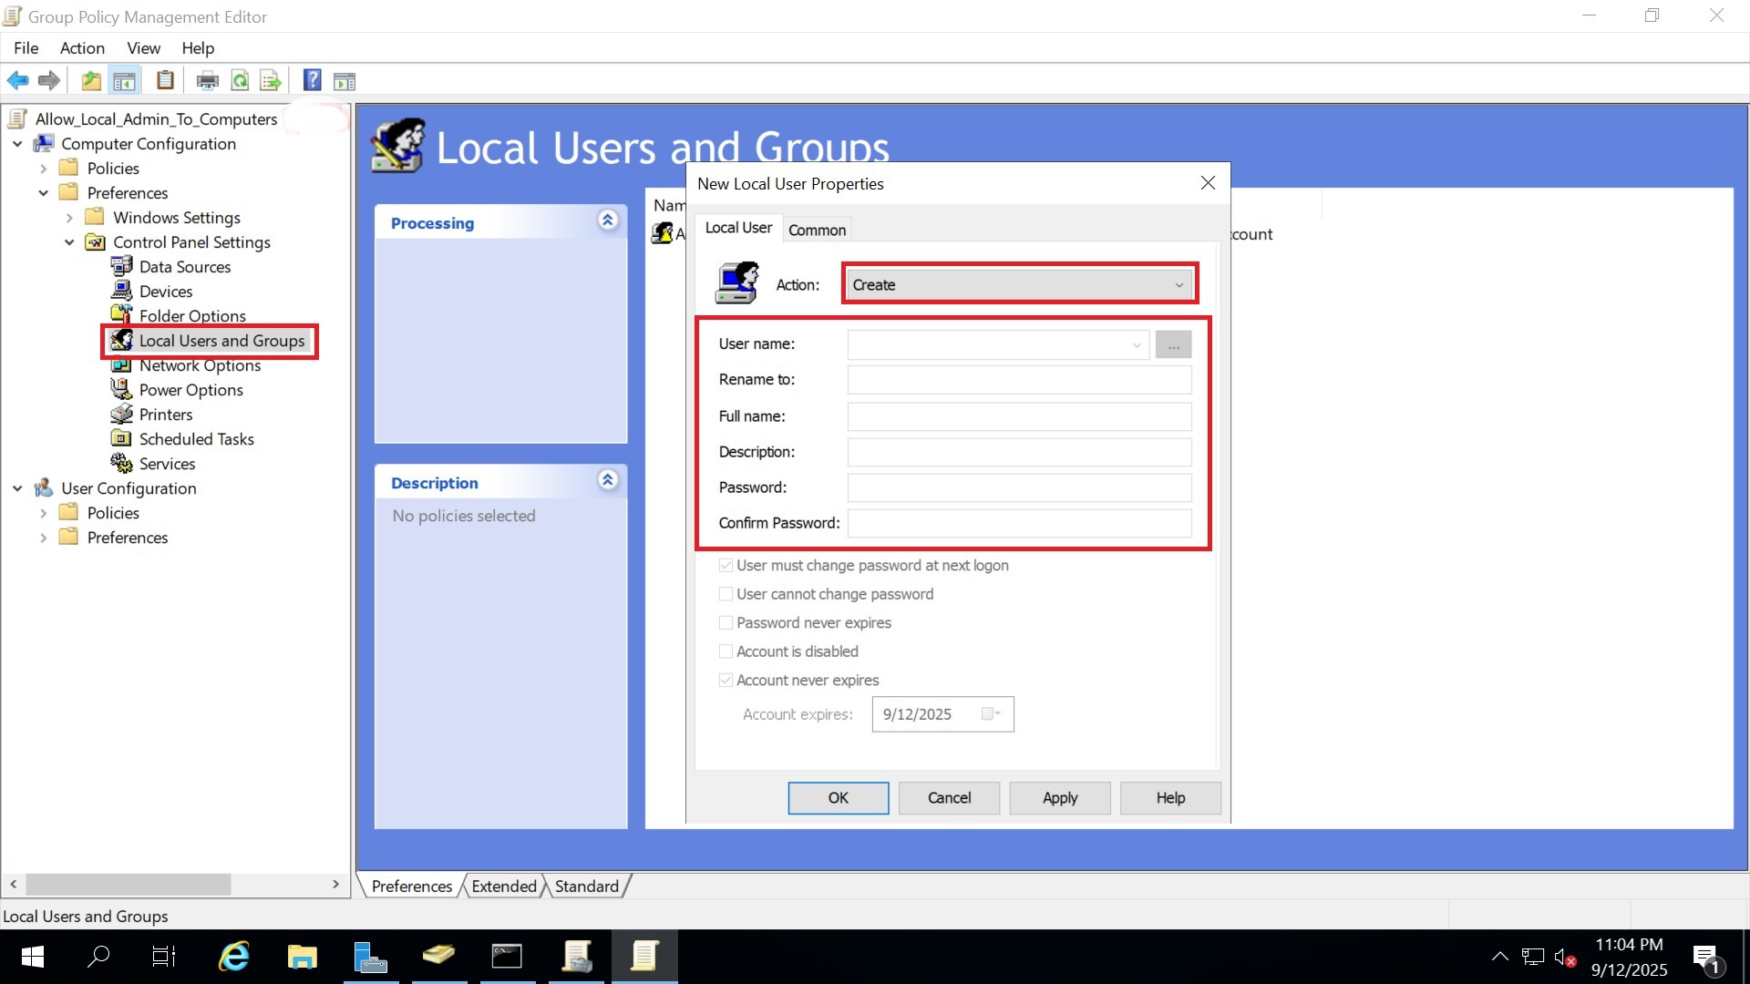Click the Export List toolbar icon
Viewport: 1750px width, 984px height.
point(271,80)
